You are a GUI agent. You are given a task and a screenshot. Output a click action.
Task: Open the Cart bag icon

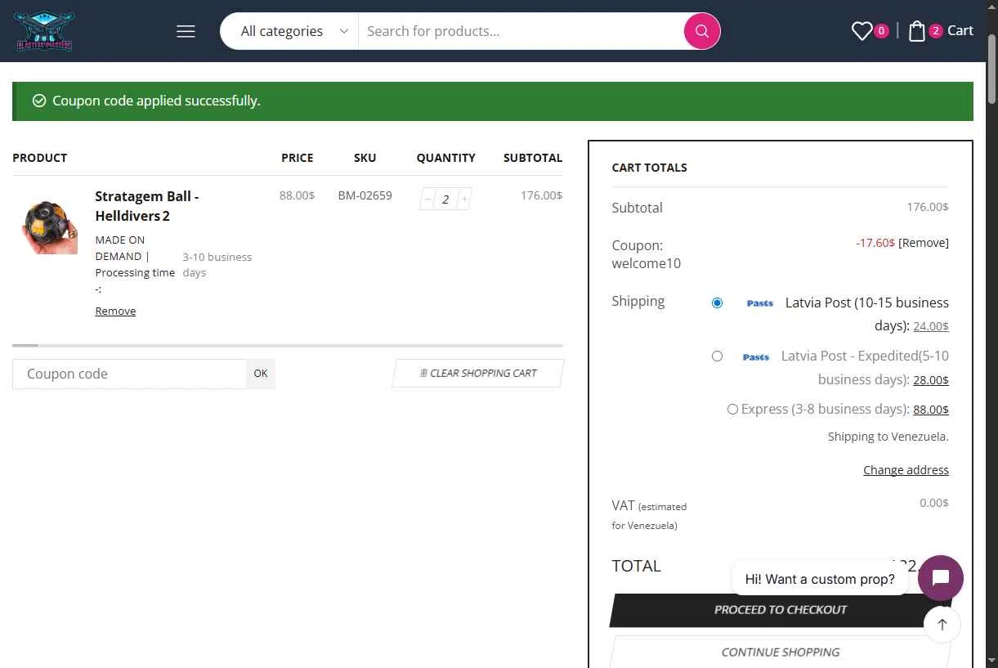click(x=917, y=31)
